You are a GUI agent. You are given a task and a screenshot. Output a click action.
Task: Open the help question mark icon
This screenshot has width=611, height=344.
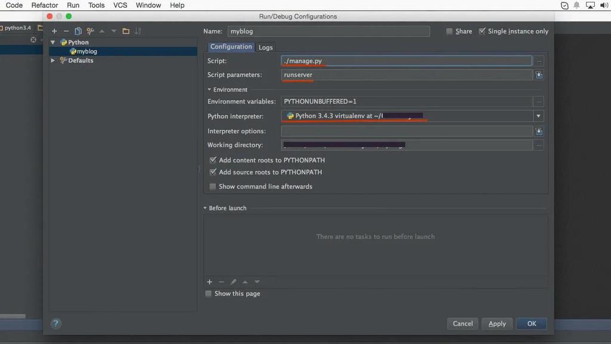click(55, 323)
